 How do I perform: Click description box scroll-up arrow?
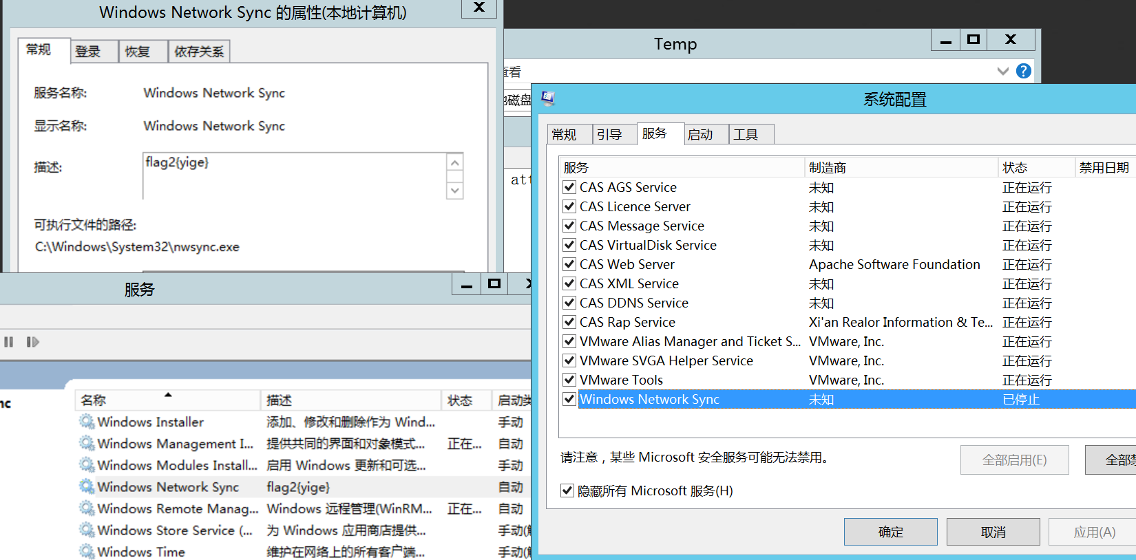pos(454,163)
